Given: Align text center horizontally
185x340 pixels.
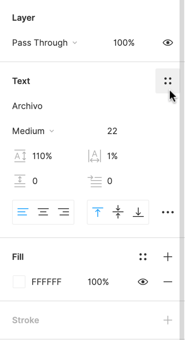Looking at the screenshot, I should (x=43, y=212).
